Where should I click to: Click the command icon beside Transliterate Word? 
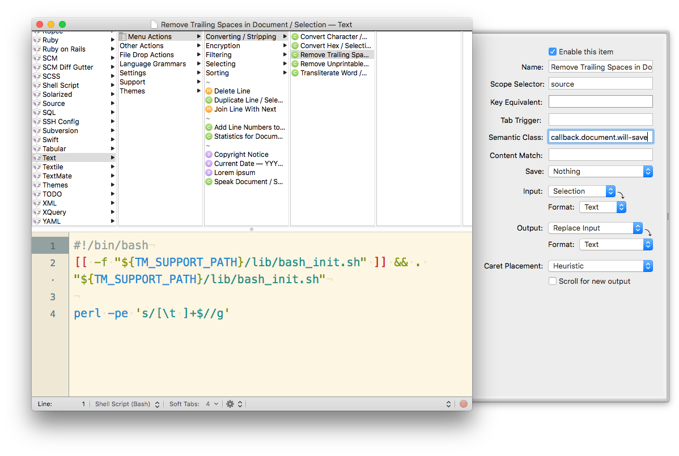click(x=295, y=73)
